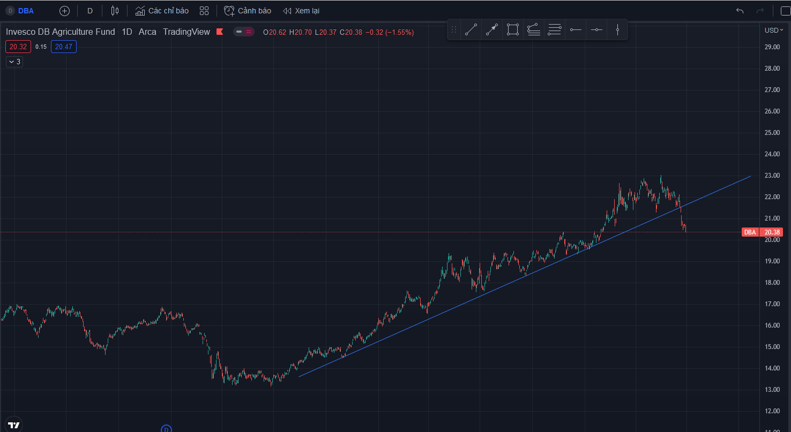Open the USD currency dropdown
Viewport: 791px width, 432px height.
click(x=774, y=30)
